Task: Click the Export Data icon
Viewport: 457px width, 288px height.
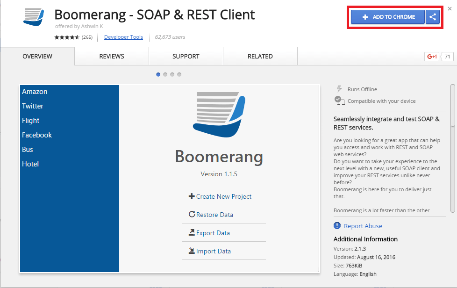Action: [191, 233]
